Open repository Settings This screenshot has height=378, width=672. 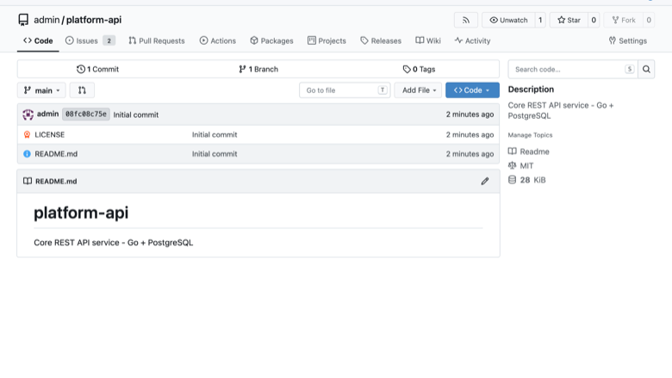click(x=628, y=40)
